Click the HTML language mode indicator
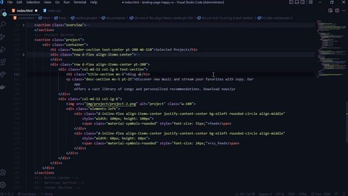Viewport: 348px width, 196px height. click(x=303, y=194)
